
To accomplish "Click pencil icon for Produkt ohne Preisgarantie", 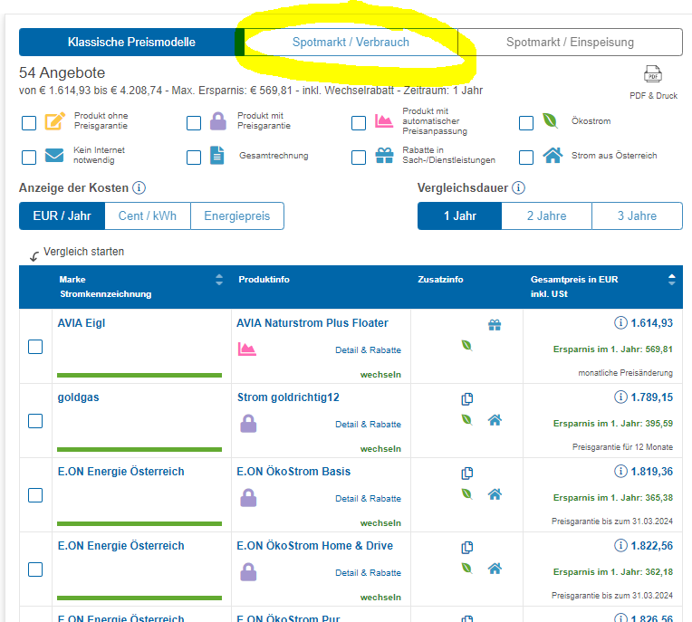I will 55,121.
